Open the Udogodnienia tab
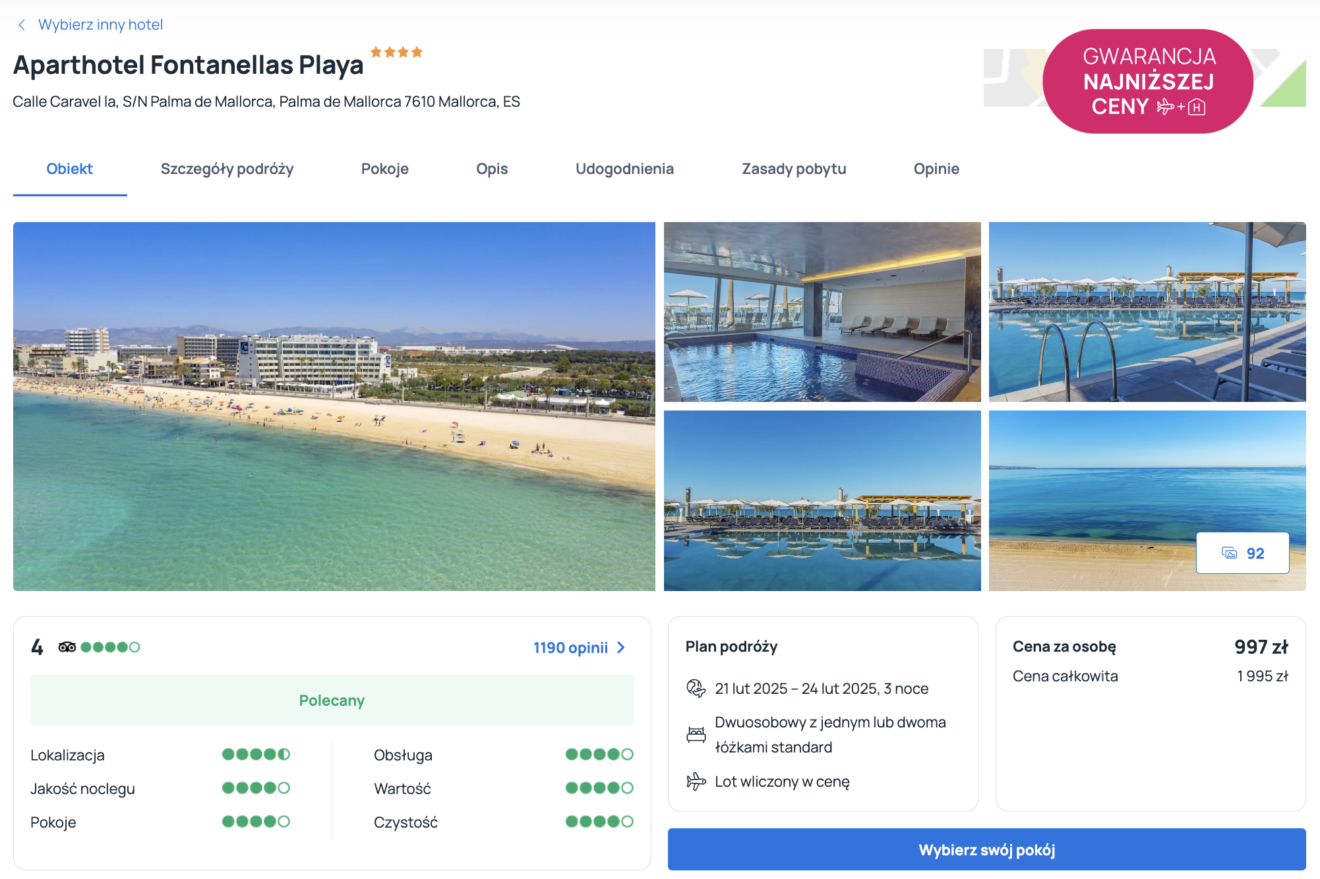The image size is (1320, 879). (624, 169)
